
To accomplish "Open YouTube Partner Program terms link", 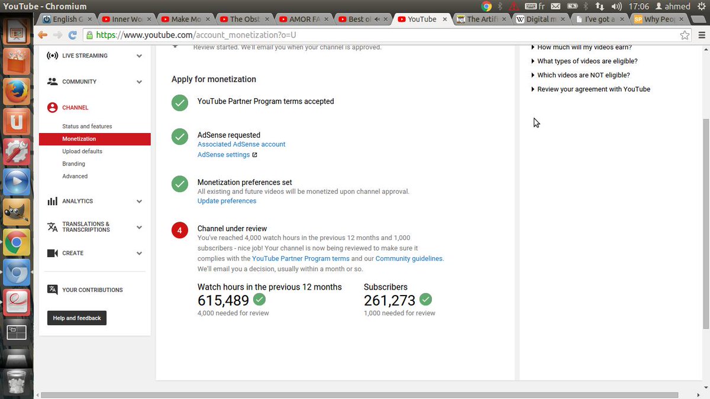I will (x=301, y=258).
